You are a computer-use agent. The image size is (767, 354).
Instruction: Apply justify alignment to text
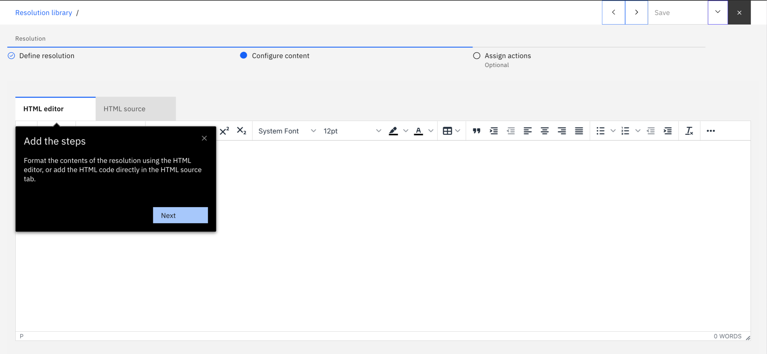pos(579,131)
